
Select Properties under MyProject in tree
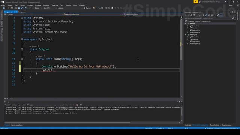point(195,37)
